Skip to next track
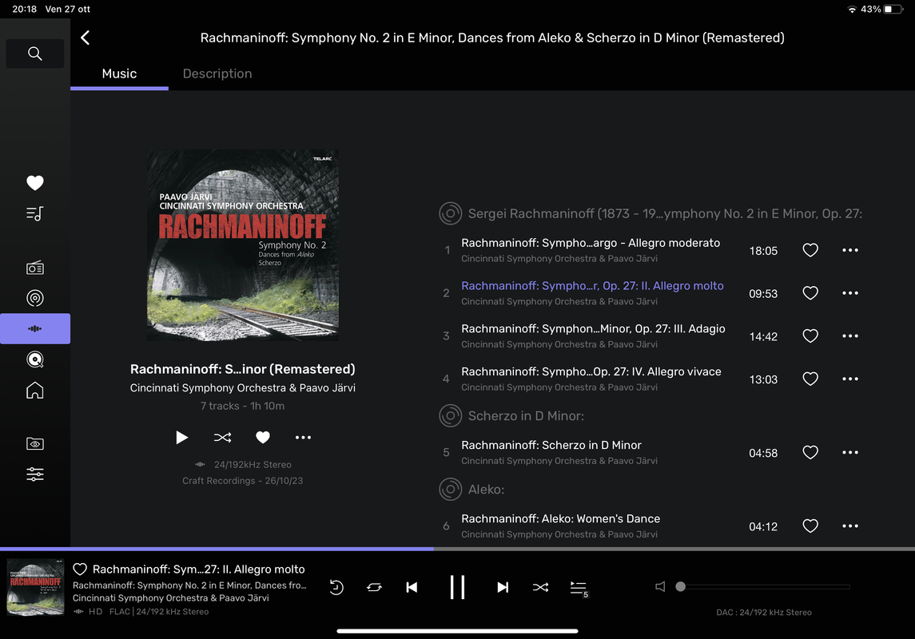 503,587
